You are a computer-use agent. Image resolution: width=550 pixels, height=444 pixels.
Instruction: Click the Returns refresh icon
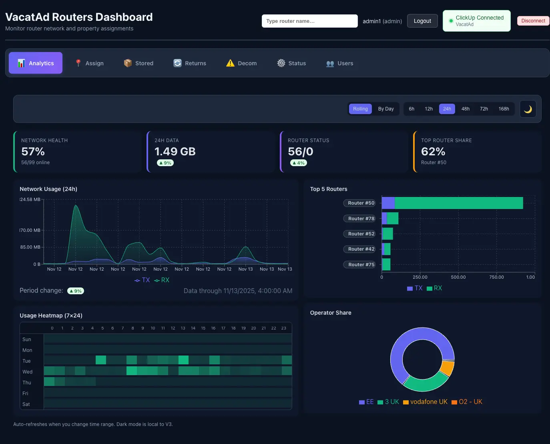(177, 63)
